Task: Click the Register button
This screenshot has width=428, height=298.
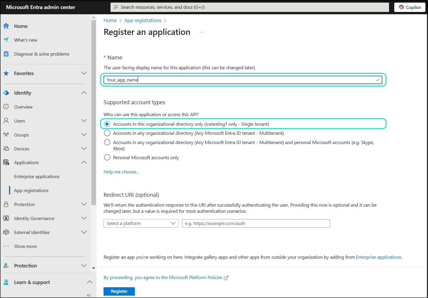Action: pyautogui.click(x=119, y=291)
